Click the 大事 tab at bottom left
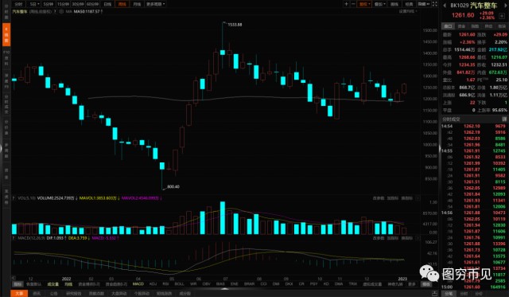The width and height of the screenshot is (509, 297). [19, 294]
